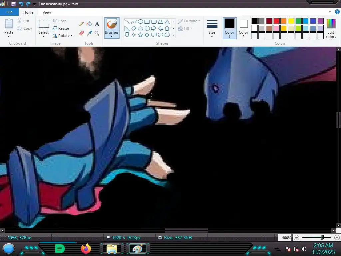Screen dimensions: 341x256
Task: Click the zoom slider handle
Action: pos(322,237)
